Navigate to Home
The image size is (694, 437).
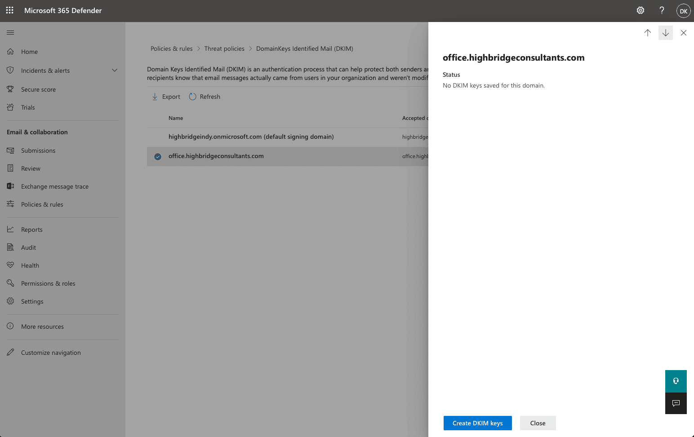tap(30, 51)
